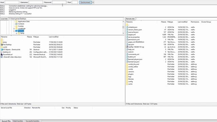
Task: Expand the curseforge tree node
Action: (14, 28)
